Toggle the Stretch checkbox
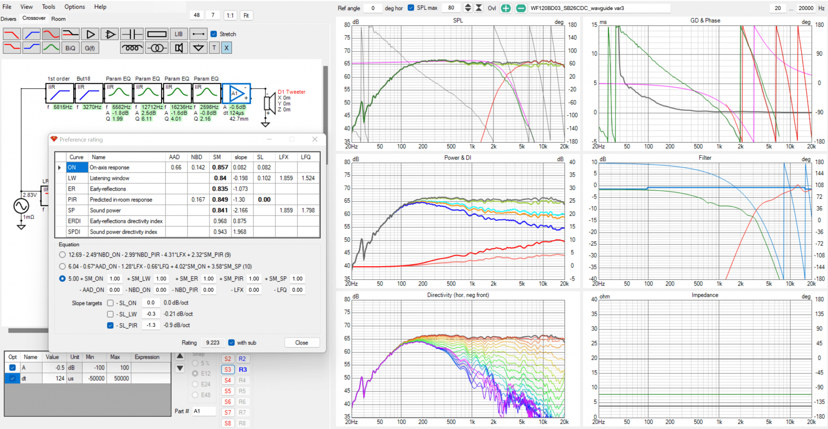 tap(214, 34)
